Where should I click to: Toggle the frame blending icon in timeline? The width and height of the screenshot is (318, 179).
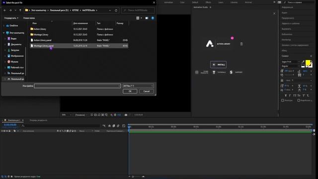pyautogui.click(x=114, y=126)
